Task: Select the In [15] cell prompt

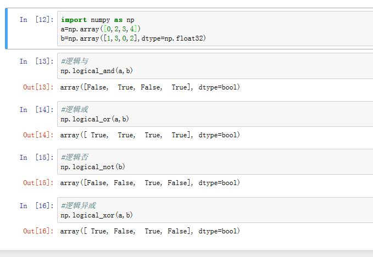Action: tap(36, 158)
